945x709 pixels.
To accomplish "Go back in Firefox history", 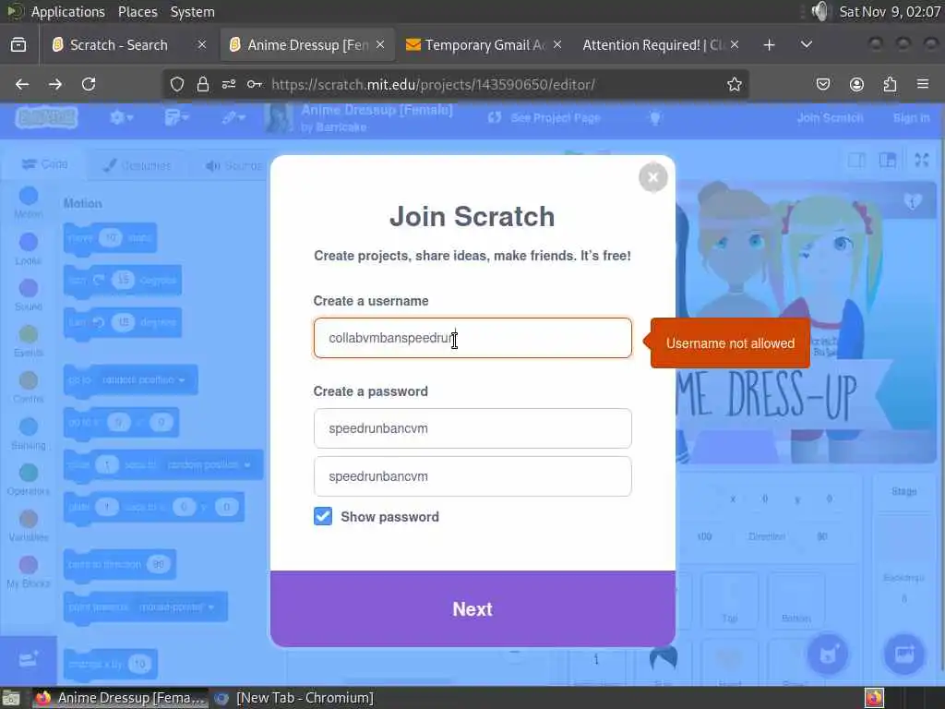I will pos(22,84).
